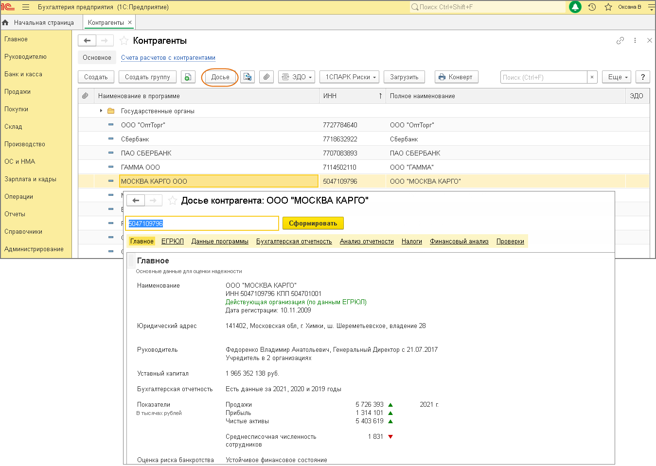Click the Создать группу button

coord(147,77)
